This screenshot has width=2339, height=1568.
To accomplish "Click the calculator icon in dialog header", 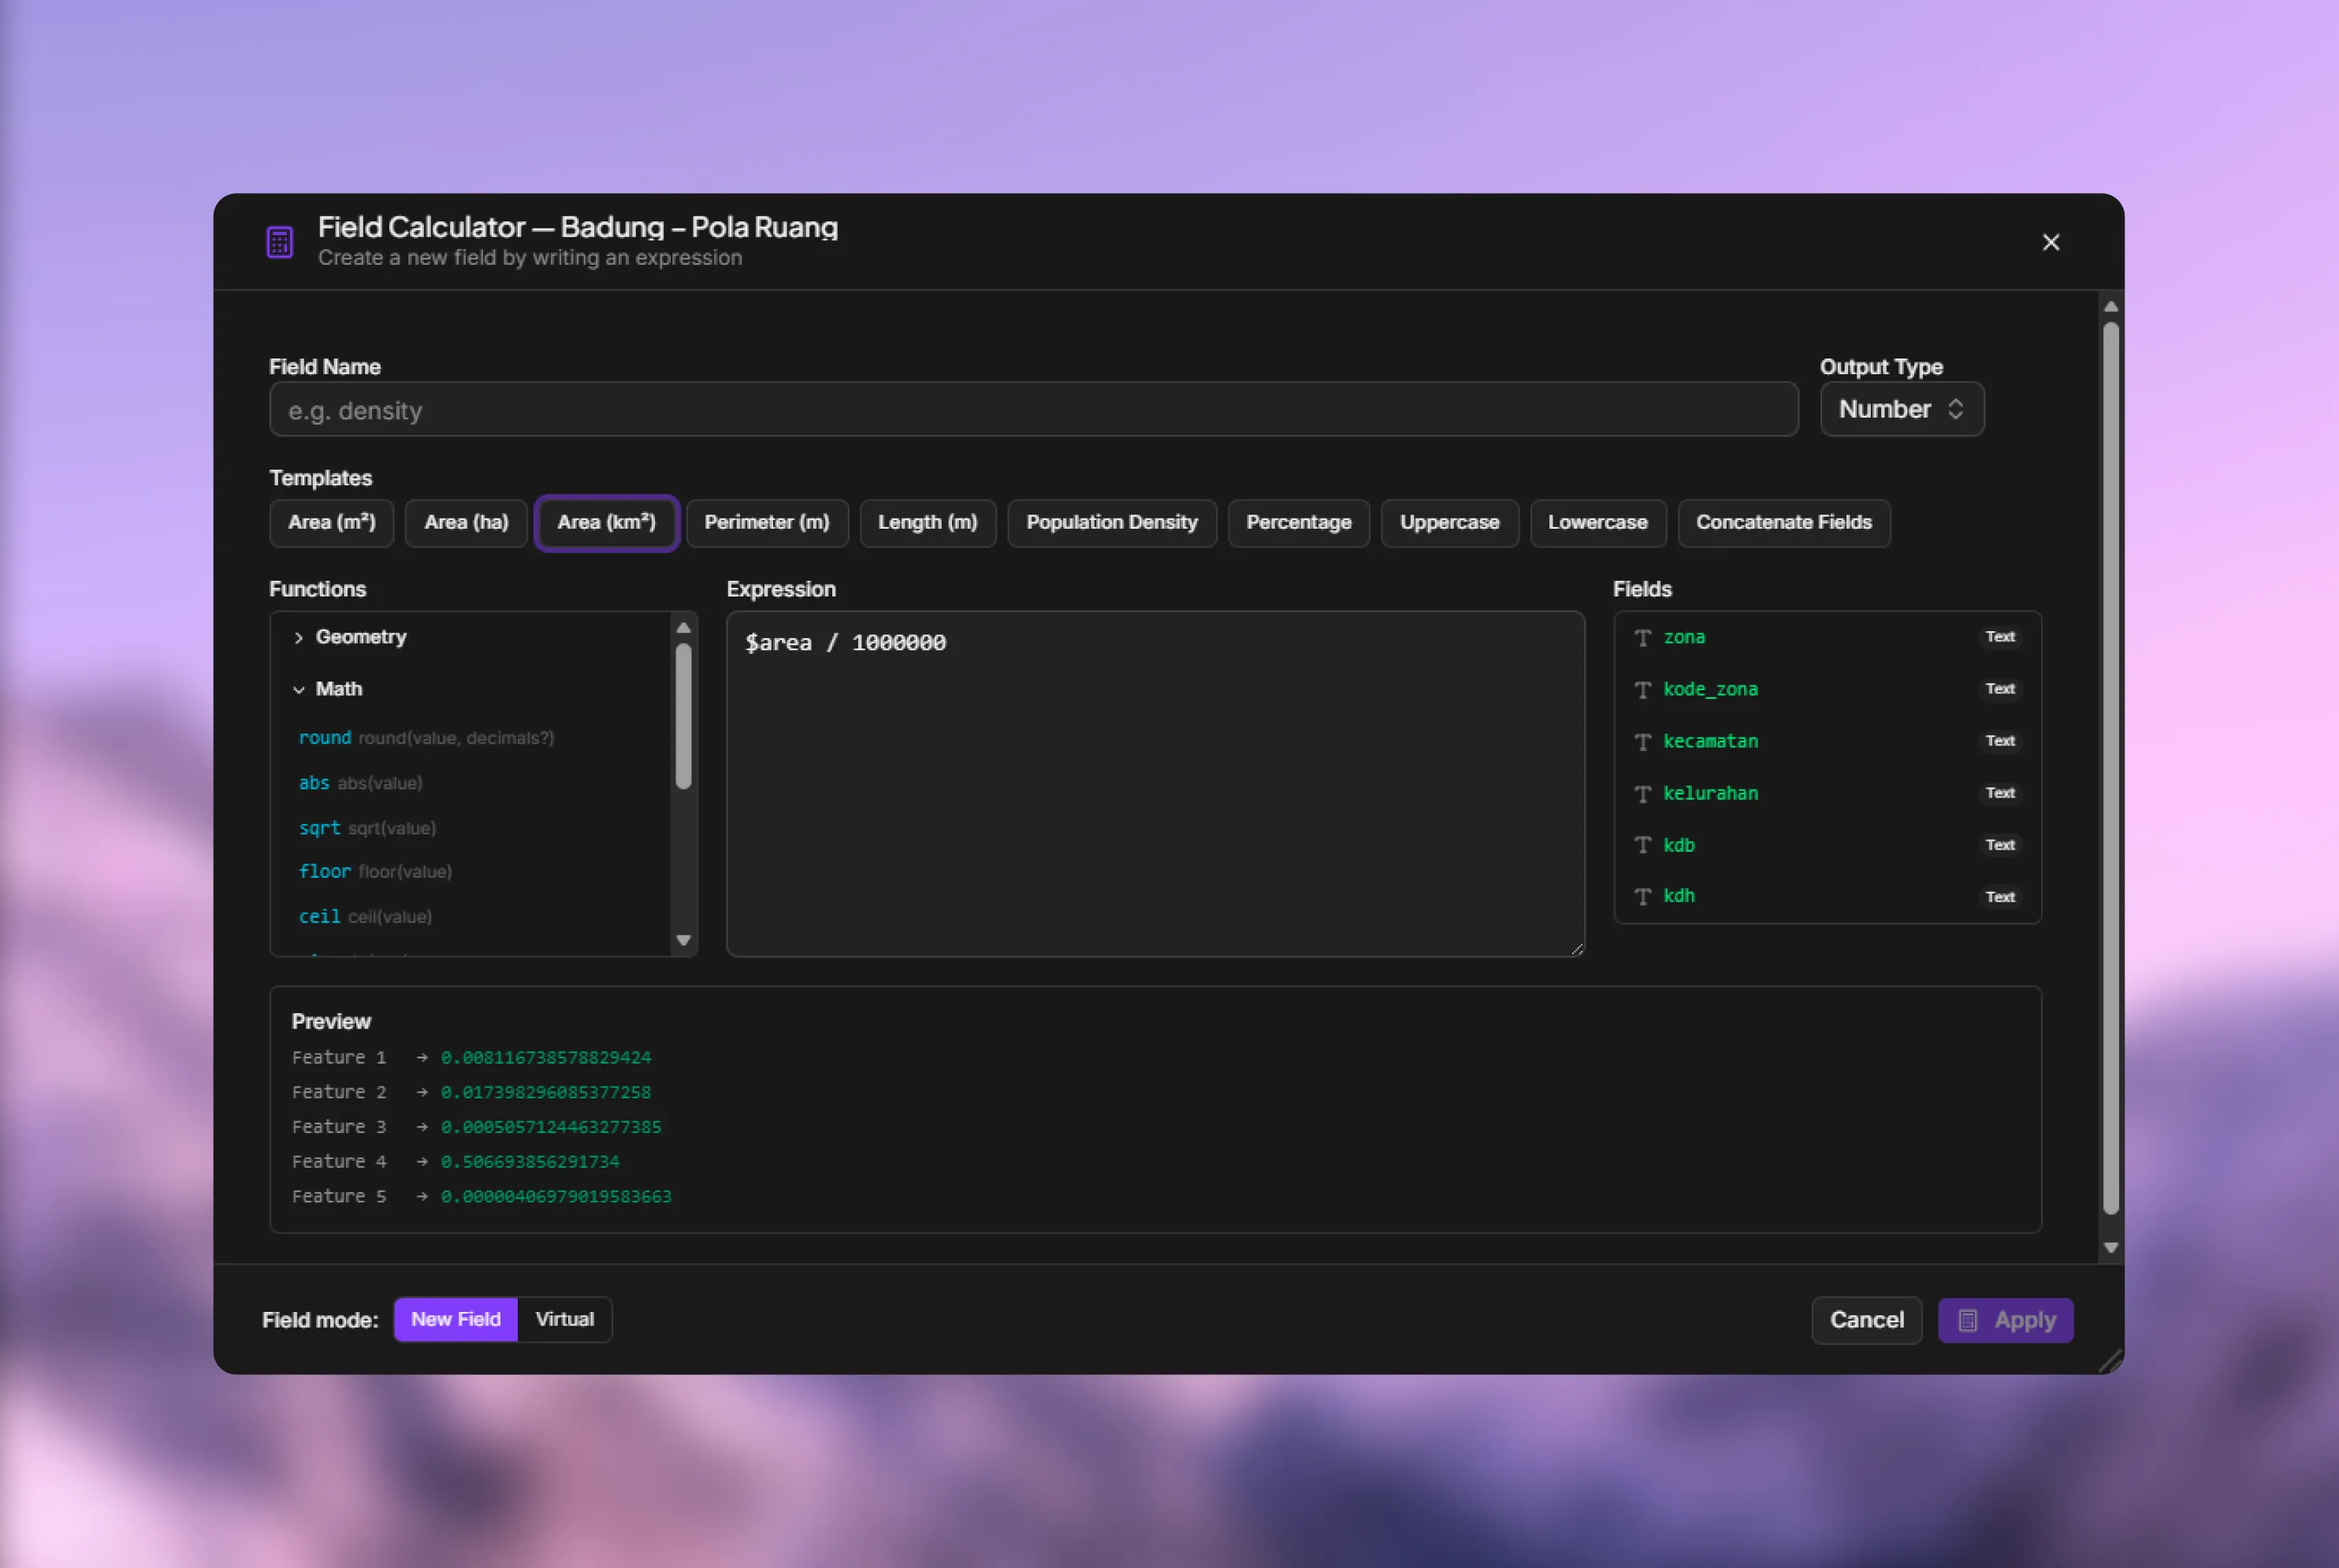I will 280,242.
